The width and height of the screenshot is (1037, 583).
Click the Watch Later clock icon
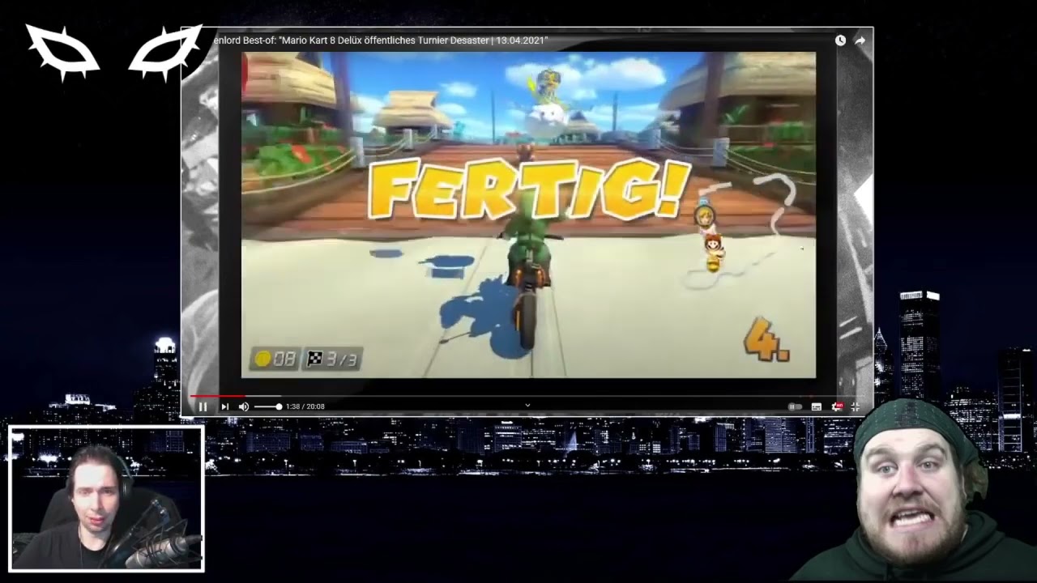[x=840, y=40]
